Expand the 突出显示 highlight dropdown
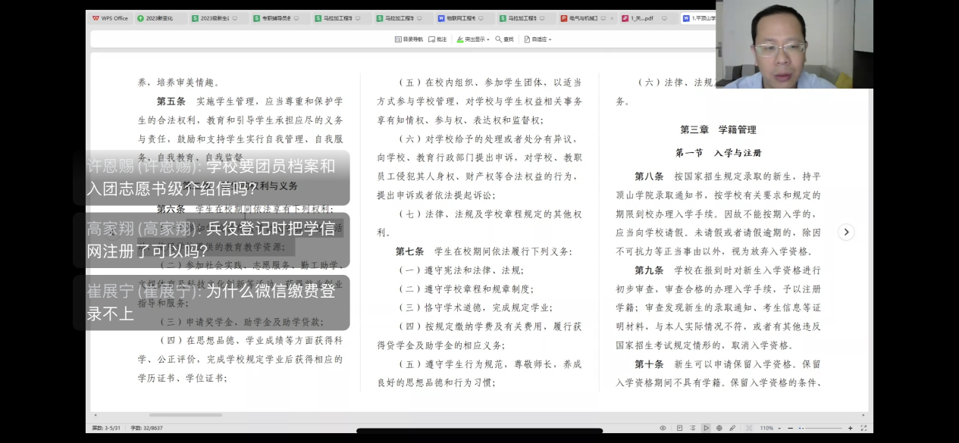The height and width of the screenshot is (443, 959). coord(473,39)
